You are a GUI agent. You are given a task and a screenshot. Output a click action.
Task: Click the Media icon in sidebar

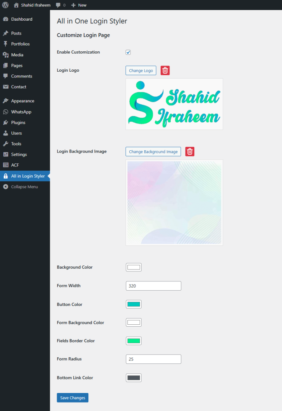coord(6,55)
